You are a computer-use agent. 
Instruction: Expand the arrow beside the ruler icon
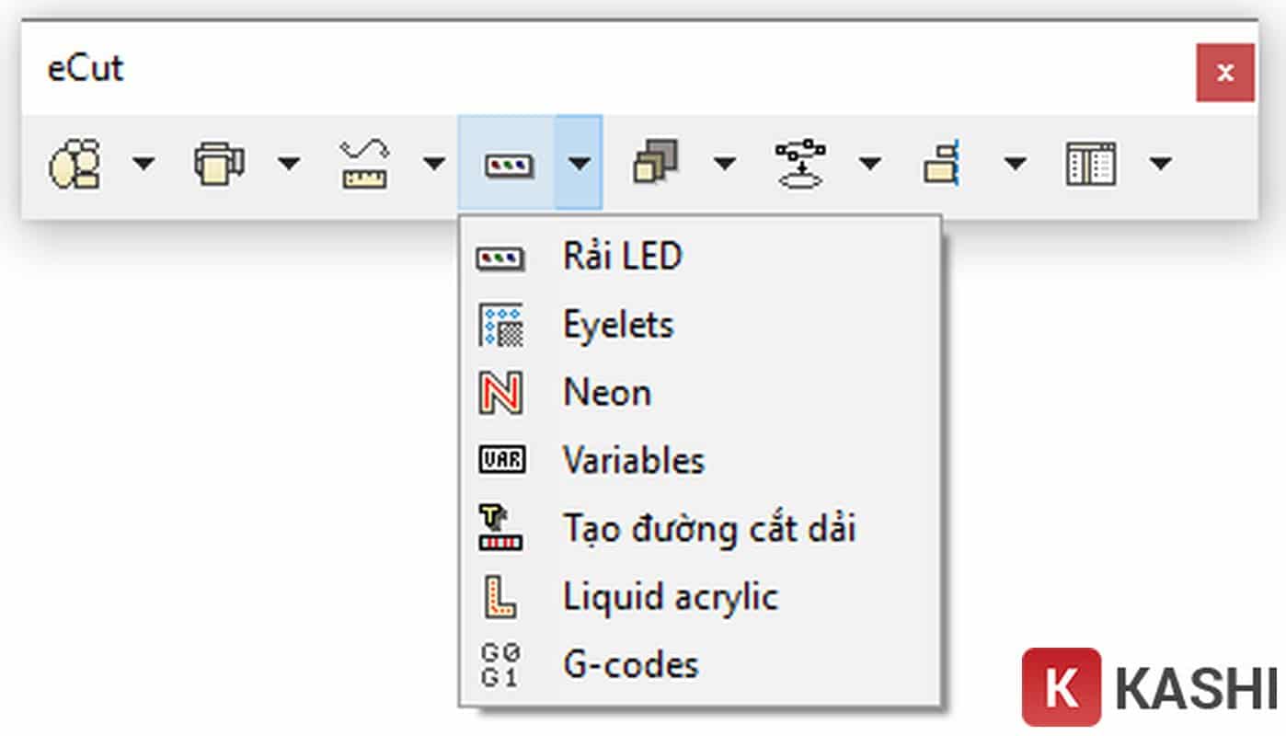pos(433,165)
